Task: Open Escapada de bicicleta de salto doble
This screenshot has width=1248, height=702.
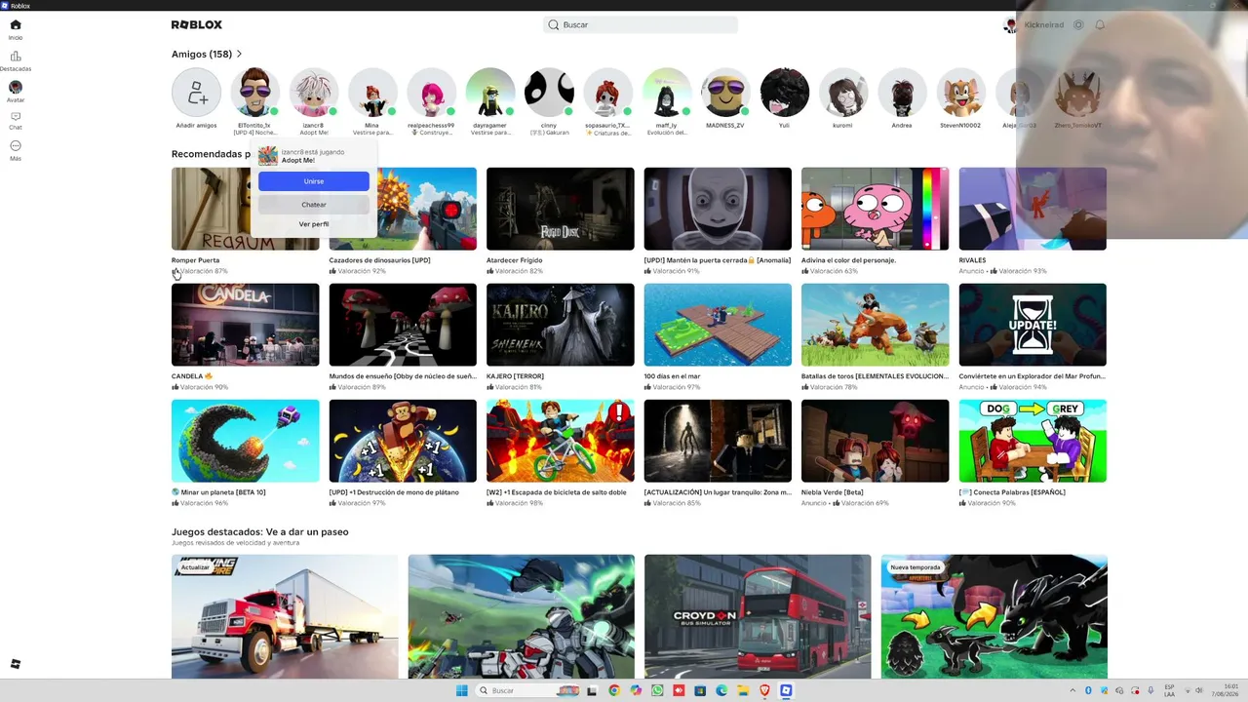Action: 561,441
